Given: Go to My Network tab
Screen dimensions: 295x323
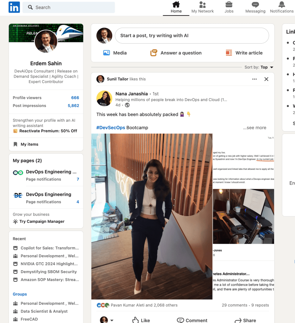Looking at the screenshot, I should click(202, 7).
